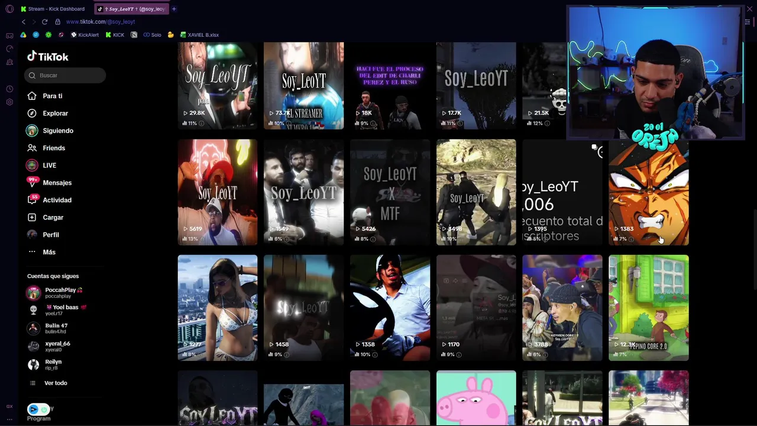The width and height of the screenshot is (757, 426).
Task: Expand Ver todo followed accounts
Action: tap(48, 383)
